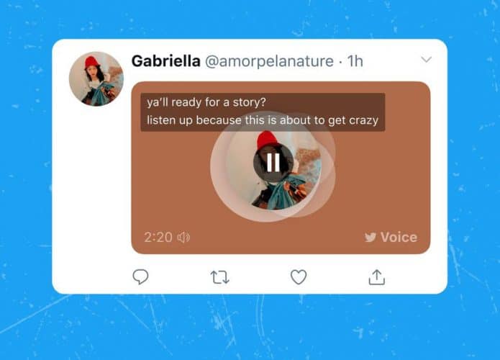Click the 2:20 audio duration
Screen dimensions: 500x360
tap(158, 237)
